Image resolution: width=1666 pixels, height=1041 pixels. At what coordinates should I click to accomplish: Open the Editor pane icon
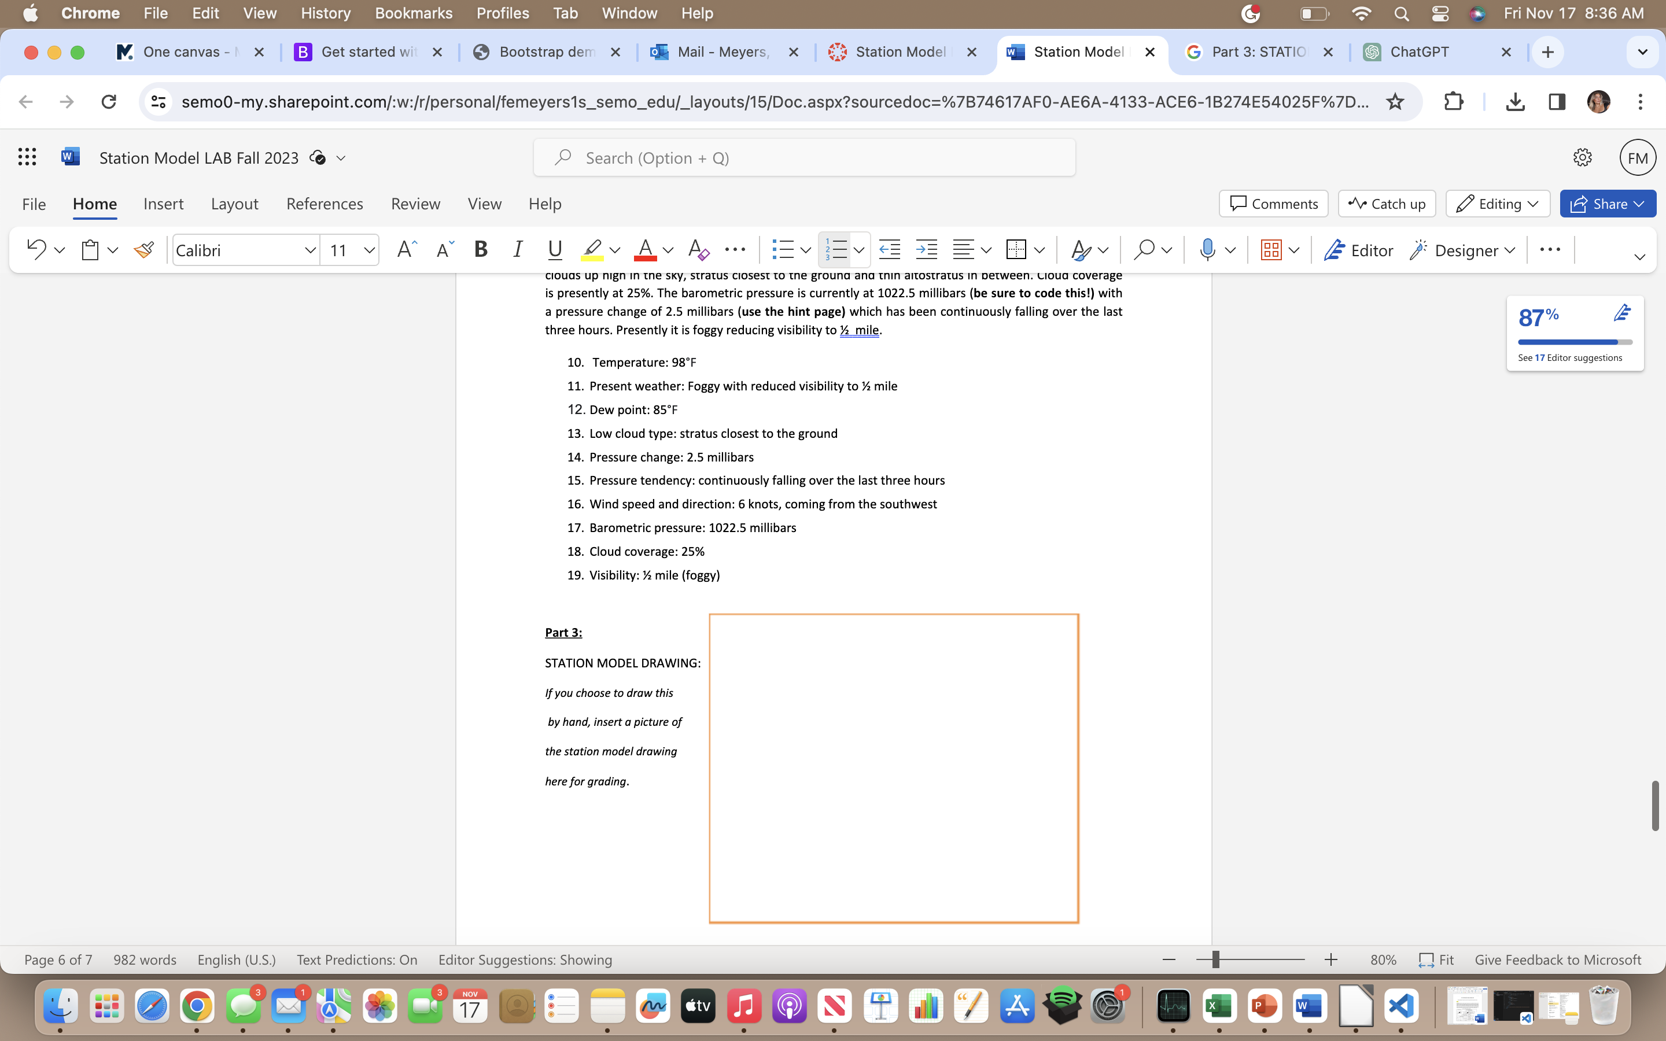1358,250
